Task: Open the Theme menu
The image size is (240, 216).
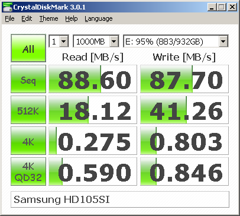Action: point(48,18)
